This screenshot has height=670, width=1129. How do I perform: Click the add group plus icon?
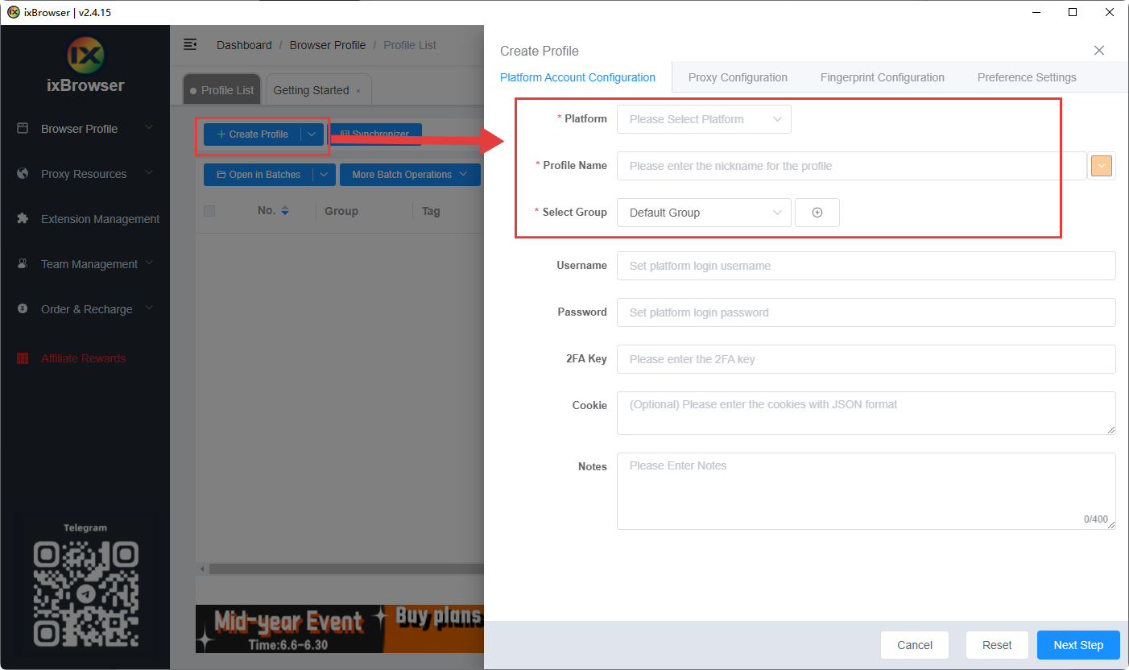click(817, 213)
